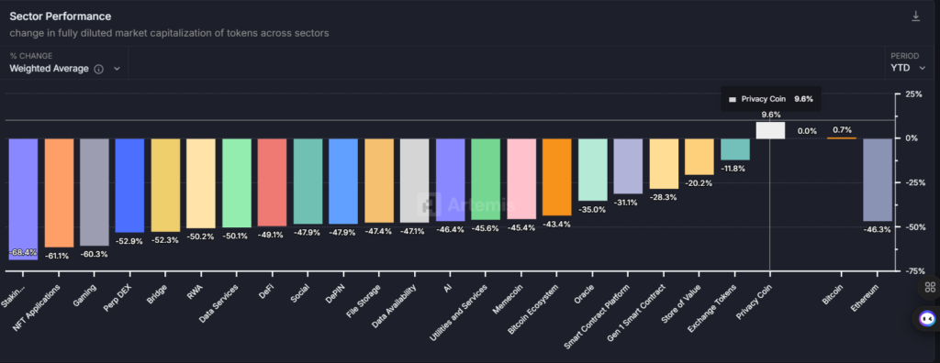Image resolution: width=940 pixels, height=363 pixels.
Task: Click the orange NFT Applications bar
Action: (60, 192)
